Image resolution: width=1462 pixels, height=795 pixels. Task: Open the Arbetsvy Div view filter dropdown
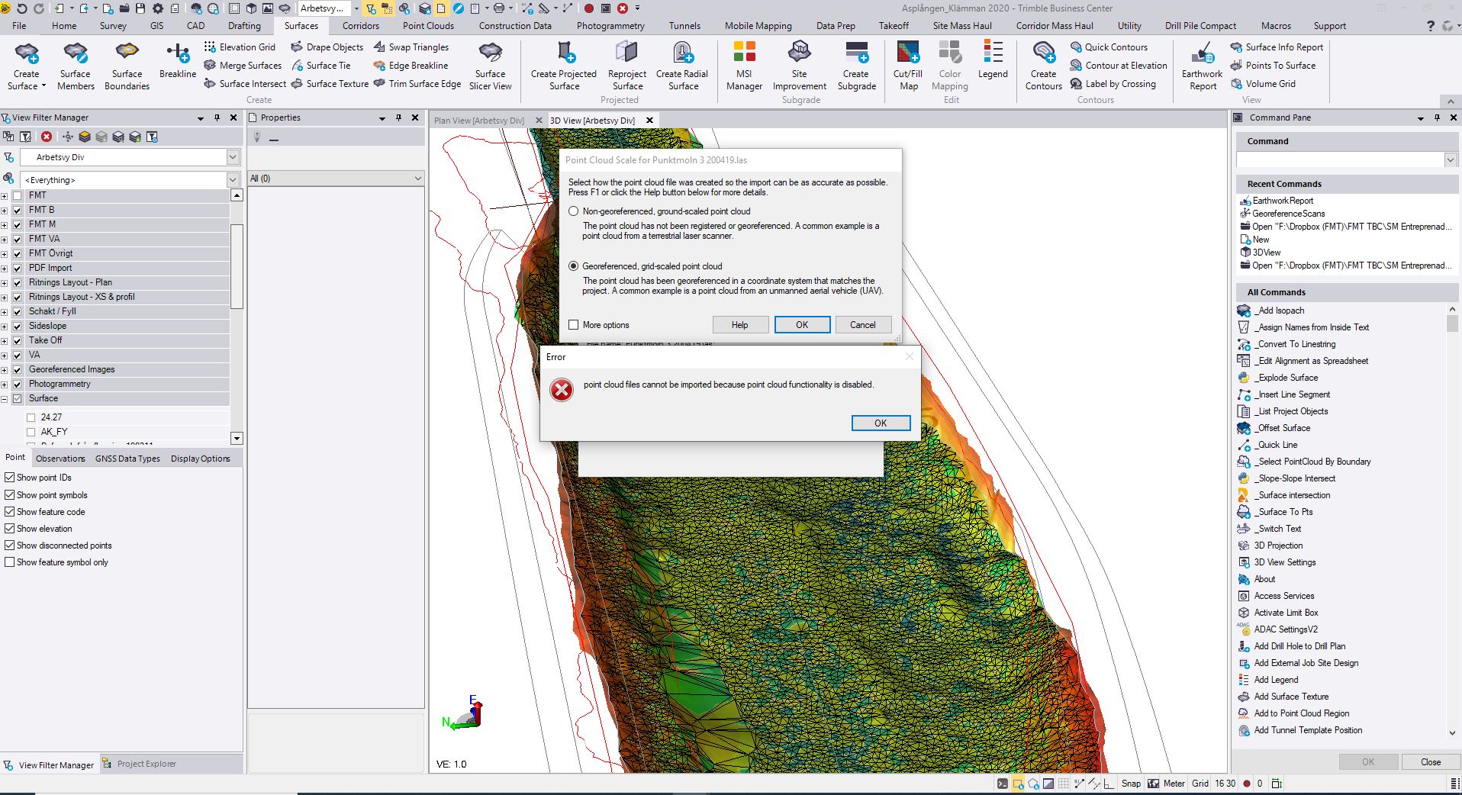[233, 157]
